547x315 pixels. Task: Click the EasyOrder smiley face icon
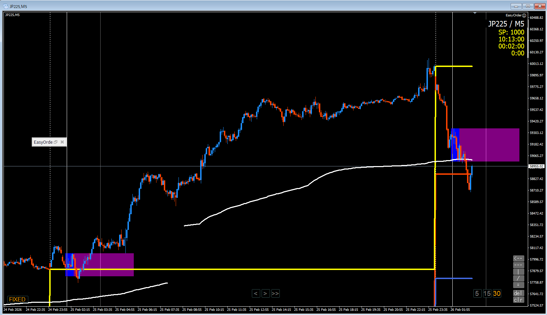(x=524, y=15)
